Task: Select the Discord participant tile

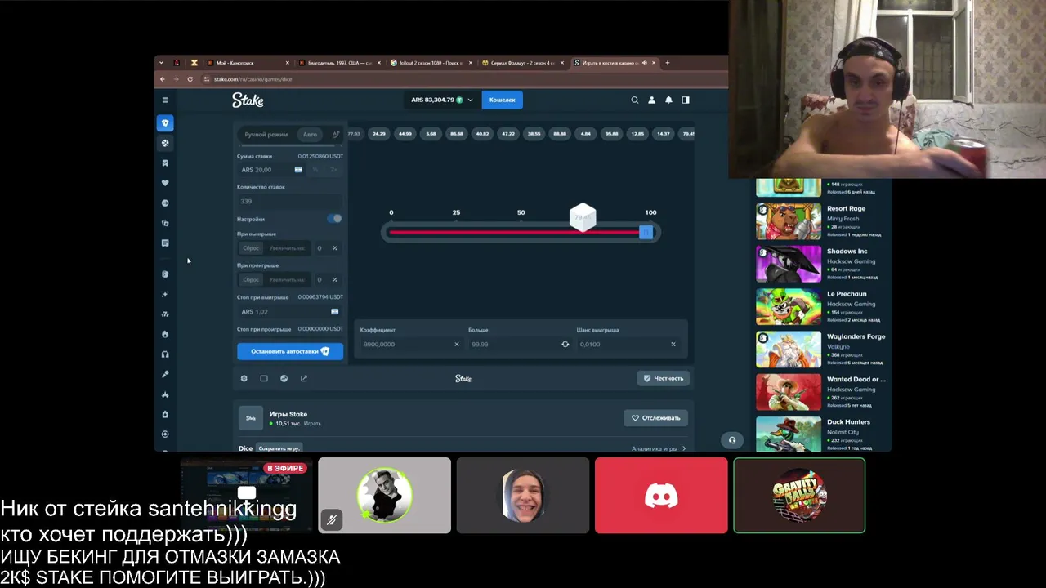Action: click(x=661, y=496)
